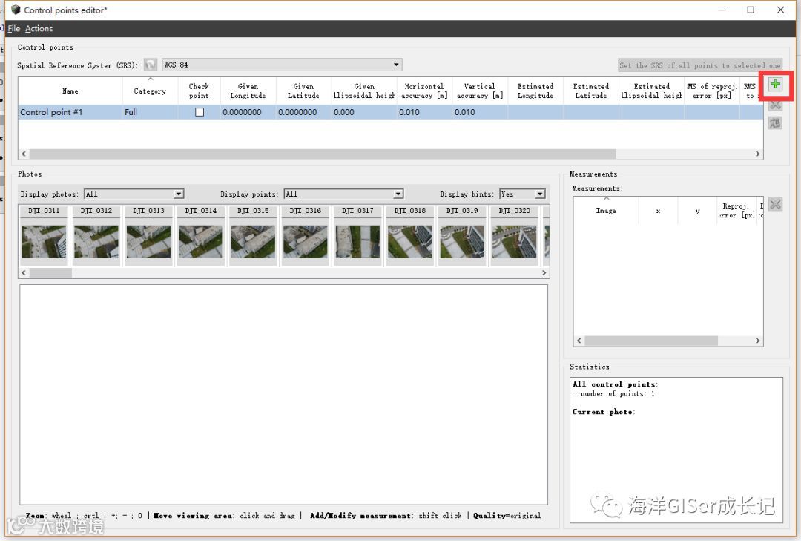Click the import control points icon below delete
The image size is (801, 541).
point(775,123)
